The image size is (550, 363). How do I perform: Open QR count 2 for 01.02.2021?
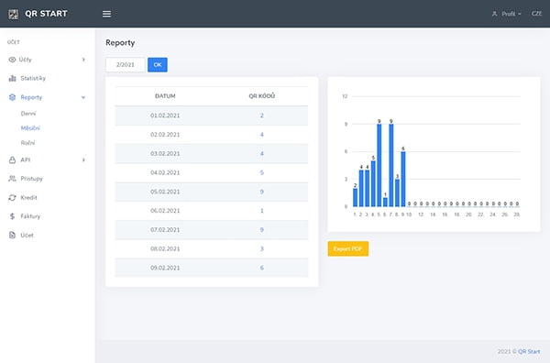click(261, 115)
